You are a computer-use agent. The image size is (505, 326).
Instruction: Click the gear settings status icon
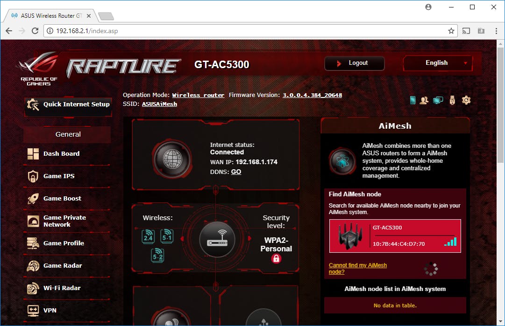466,100
